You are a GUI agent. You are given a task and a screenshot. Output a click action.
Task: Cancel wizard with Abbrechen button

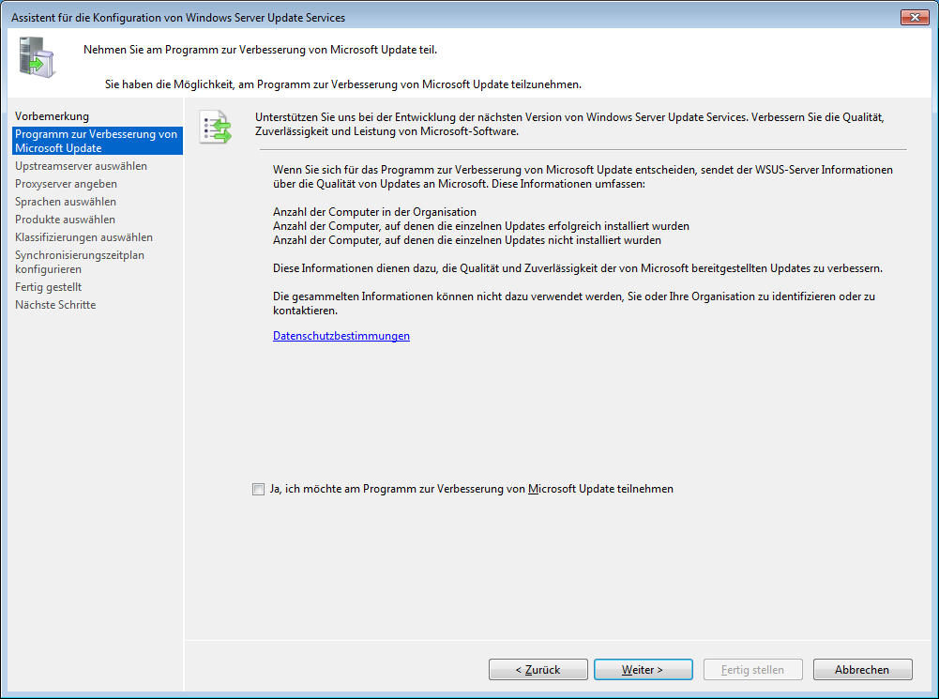[x=862, y=670]
